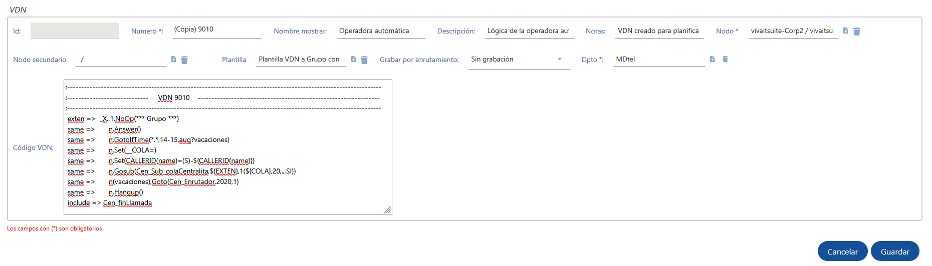Click the obligatorios fields red notice
This screenshot has width=932, height=266.
coord(55,228)
